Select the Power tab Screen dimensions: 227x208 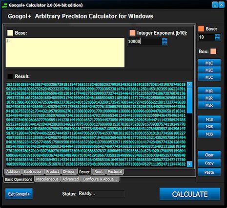point(84,172)
